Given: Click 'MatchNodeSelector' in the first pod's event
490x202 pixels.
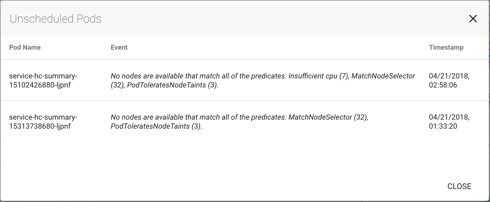Looking at the screenshot, I should click(383, 76).
